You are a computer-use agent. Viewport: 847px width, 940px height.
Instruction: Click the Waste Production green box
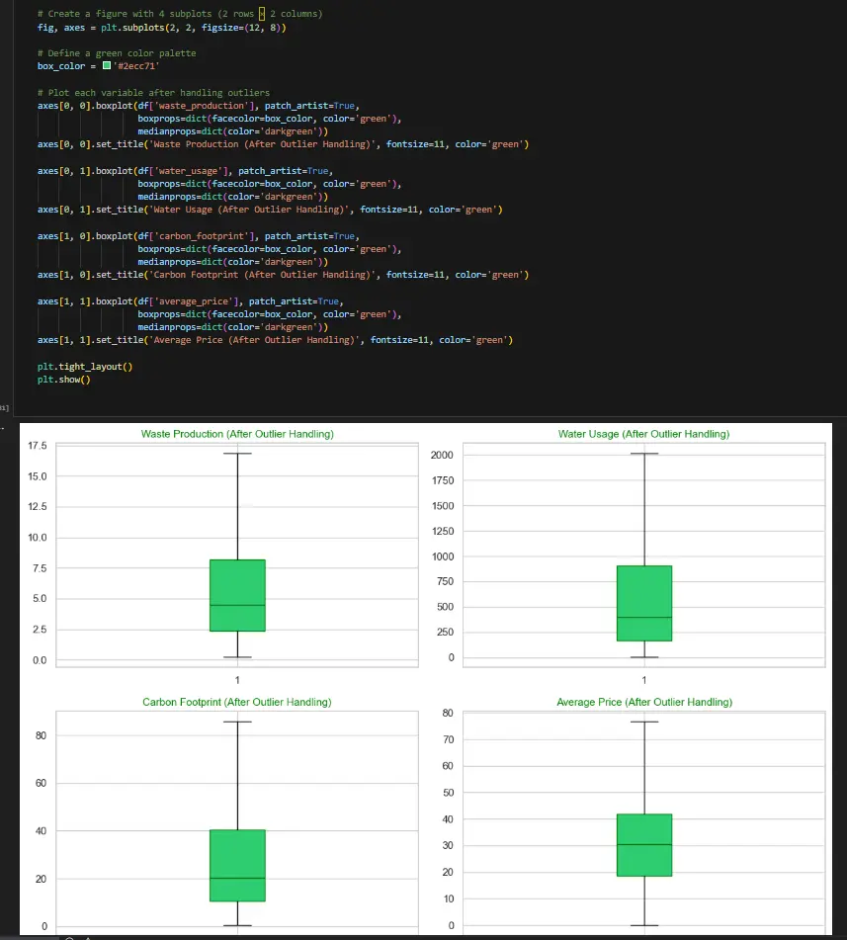pyautogui.click(x=237, y=595)
